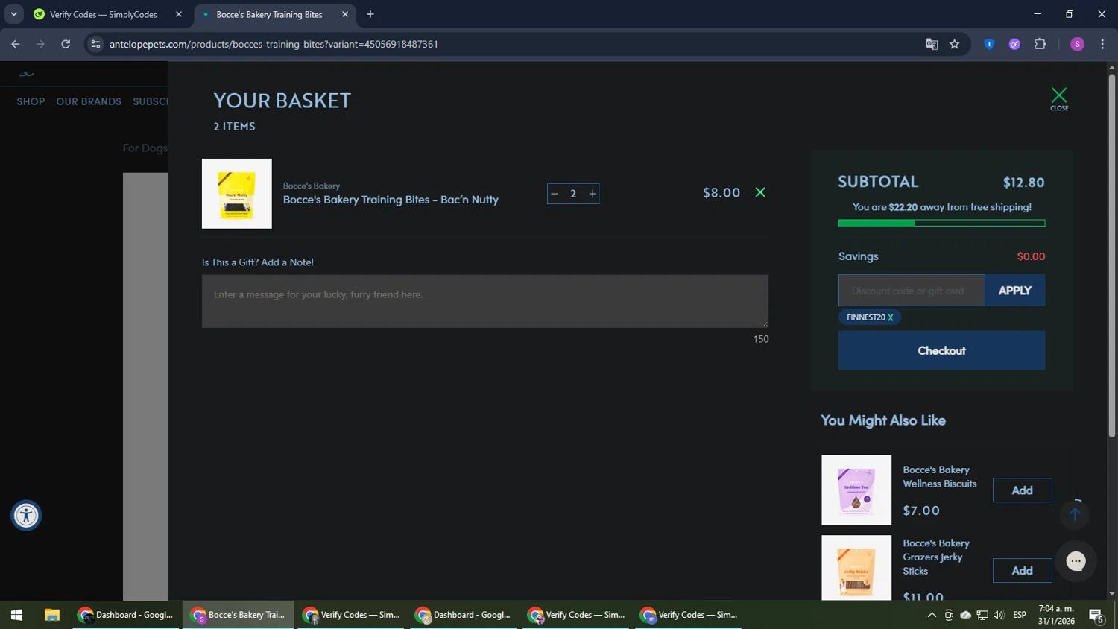Go back with browser back arrow
The height and width of the screenshot is (629, 1118).
pyautogui.click(x=16, y=44)
